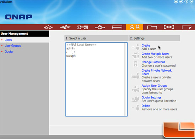Click the Create link to add a user
The height and width of the screenshot is (139, 195).
pyautogui.click(x=146, y=46)
